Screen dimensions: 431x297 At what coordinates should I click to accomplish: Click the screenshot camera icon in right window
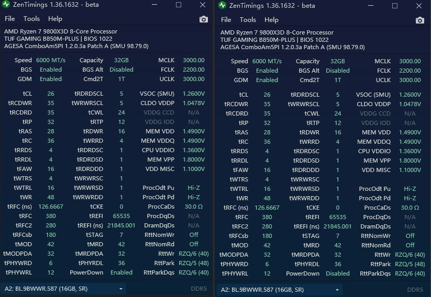point(419,20)
